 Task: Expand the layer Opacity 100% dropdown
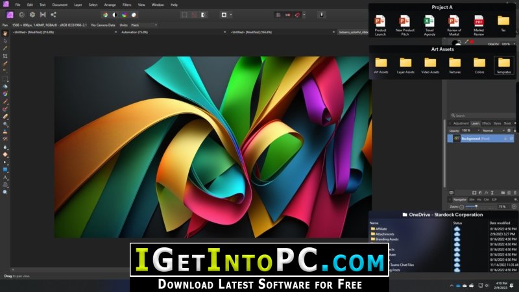pos(470,130)
